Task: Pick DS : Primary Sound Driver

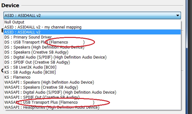Action: (92, 37)
